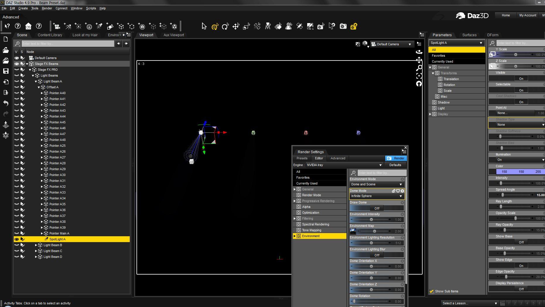
Task: Click the Save file icon in left sidebar
Action: [6, 71]
